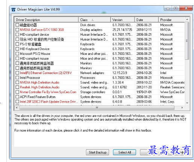This screenshot has width=194, height=162.
Task: Enable the PS/2 标准键盘 driver checkbox
Action: [17, 44]
